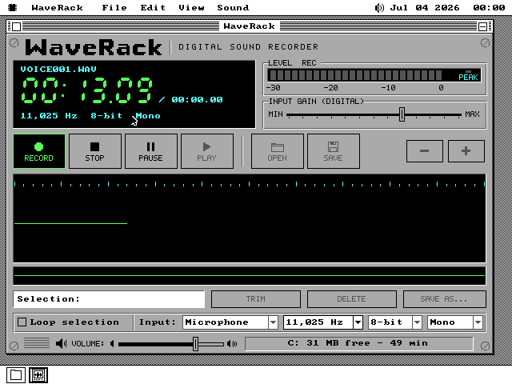Click the total time 00:00.00
The width and height of the screenshot is (512, 384).
click(x=198, y=99)
